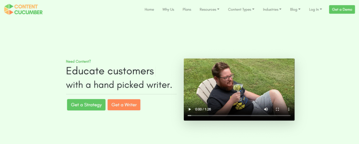This screenshot has width=359, height=144.
Task: Click the orange Get a Writer button
Action: tap(124, 105)
